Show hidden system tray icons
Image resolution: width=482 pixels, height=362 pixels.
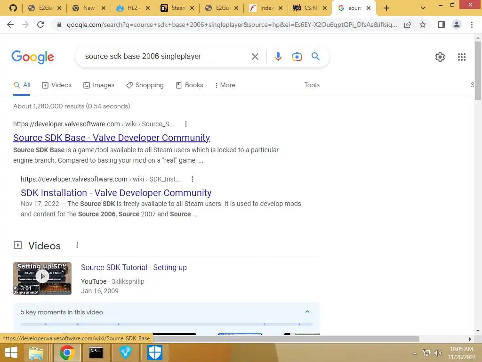pyautogui.click(x=415, y=353)
